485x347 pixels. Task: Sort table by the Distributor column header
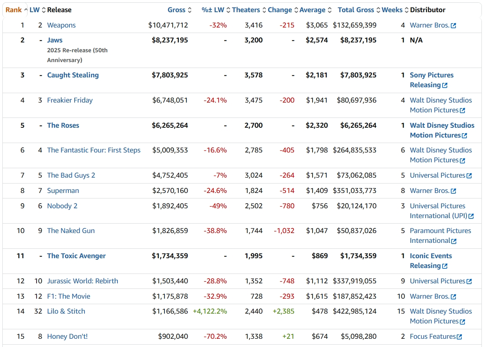tap(428, 10)
